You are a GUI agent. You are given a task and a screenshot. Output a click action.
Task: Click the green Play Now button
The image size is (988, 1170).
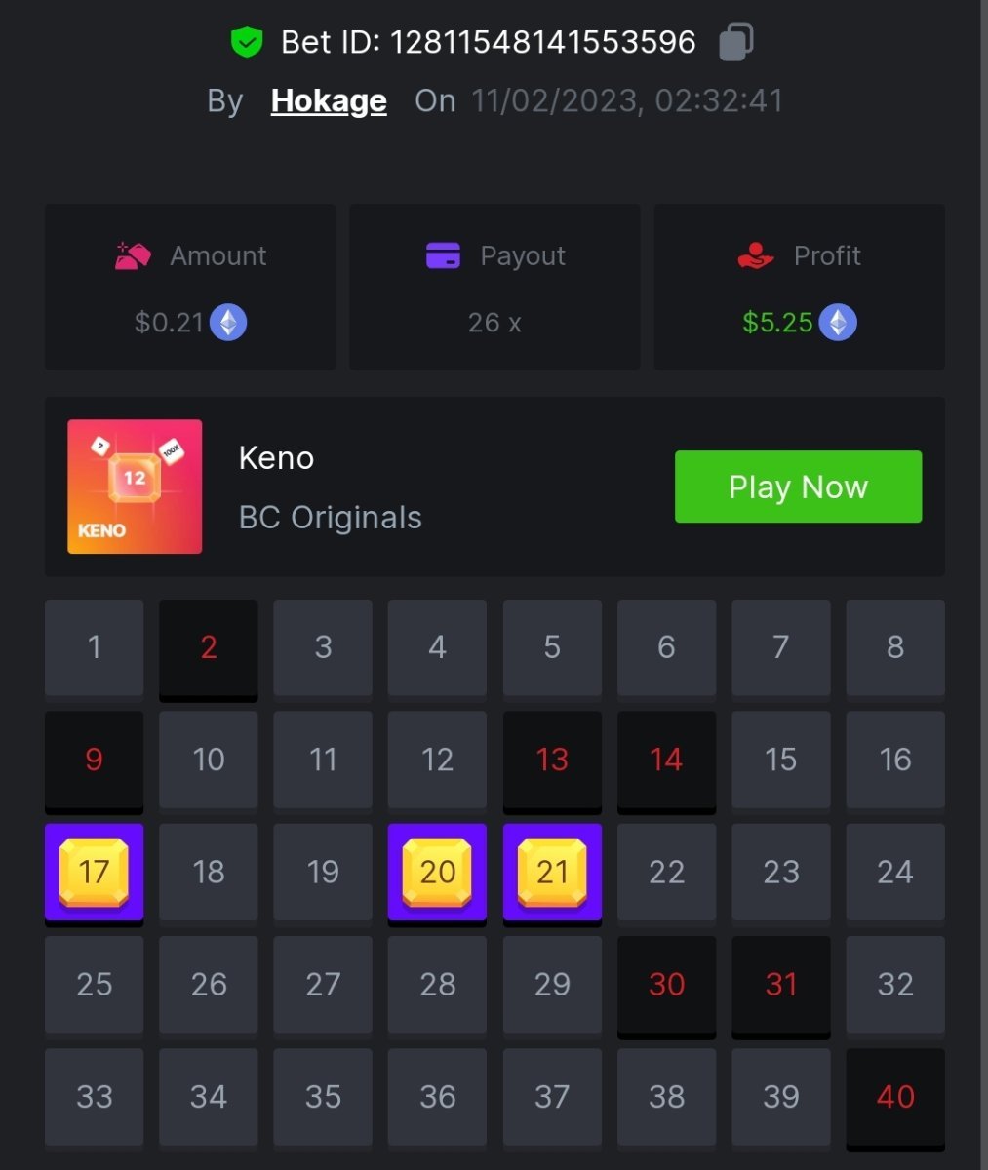(798, 487)
